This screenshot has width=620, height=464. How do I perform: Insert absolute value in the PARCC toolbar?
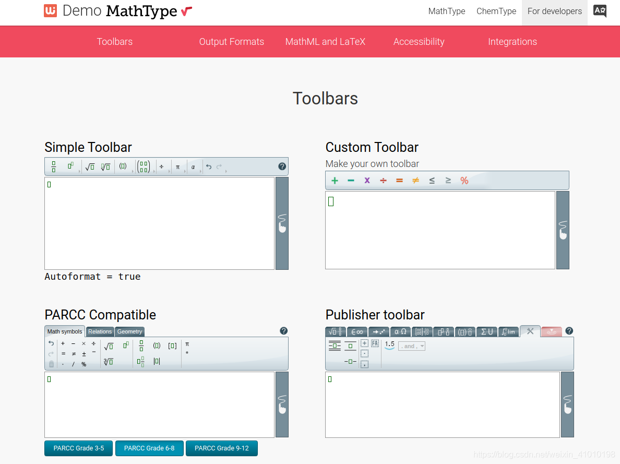pos(157,361)
